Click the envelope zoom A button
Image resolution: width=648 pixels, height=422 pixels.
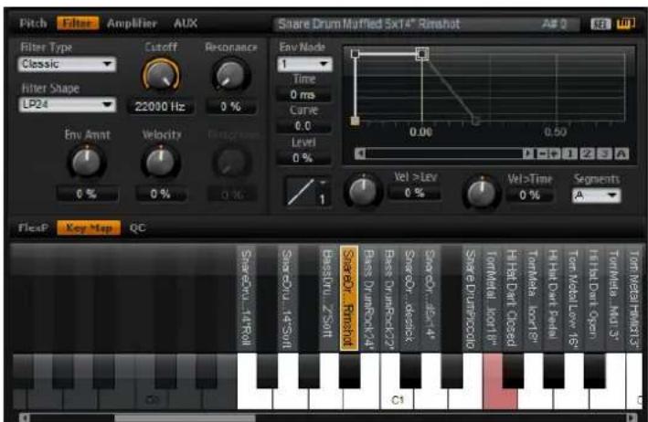(x=621, y=153)
